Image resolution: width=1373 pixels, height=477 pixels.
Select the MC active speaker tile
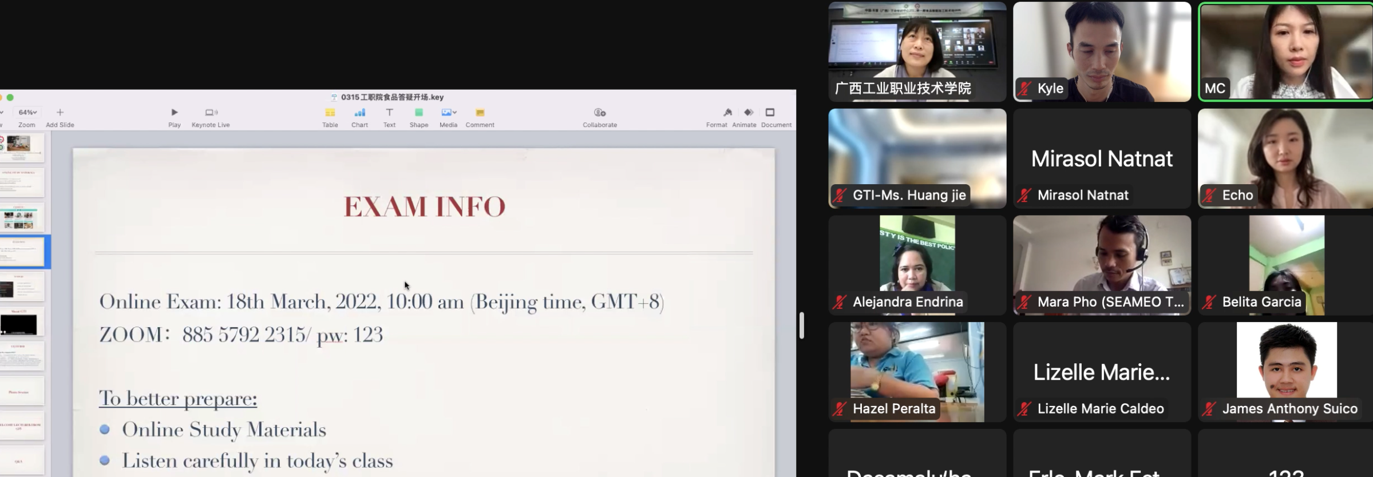pos(1286,51)
